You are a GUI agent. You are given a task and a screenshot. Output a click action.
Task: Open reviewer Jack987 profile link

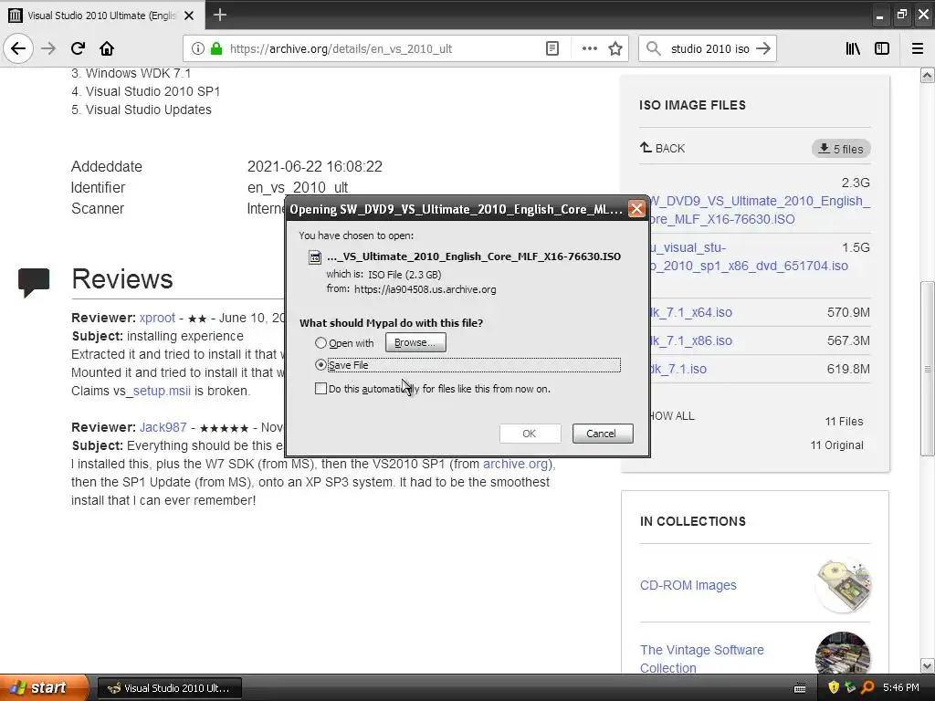coord(163,427)
